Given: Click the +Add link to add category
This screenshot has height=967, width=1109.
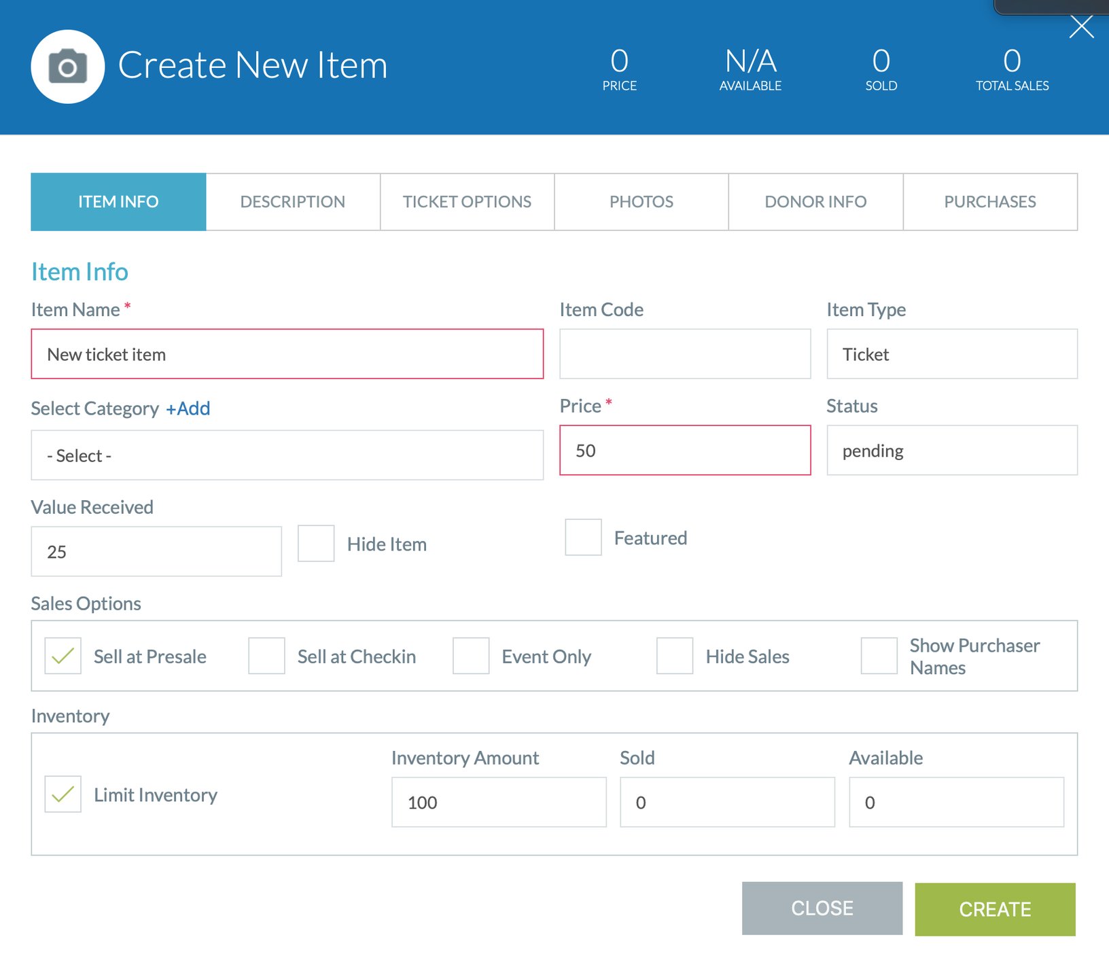Looking at the screenshot, I should pos(188,408).
